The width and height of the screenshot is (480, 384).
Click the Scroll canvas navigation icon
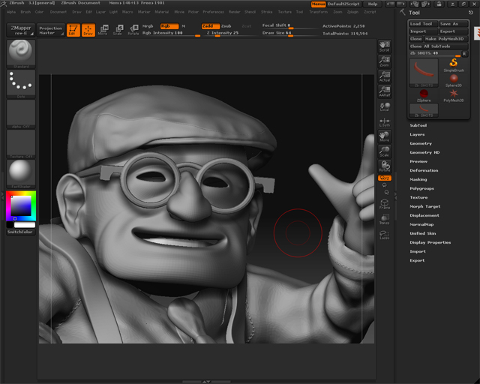click(385, 47)
